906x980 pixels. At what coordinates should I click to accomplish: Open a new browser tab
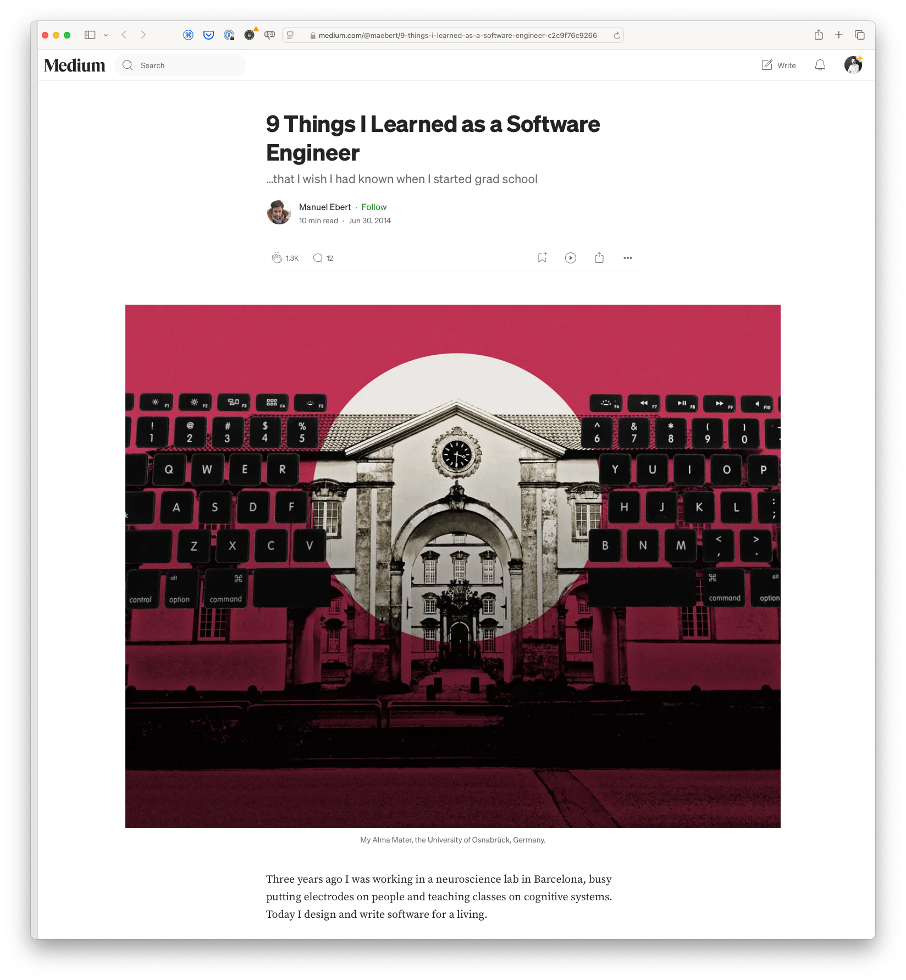pyautogui.click(x=838, y=35)
